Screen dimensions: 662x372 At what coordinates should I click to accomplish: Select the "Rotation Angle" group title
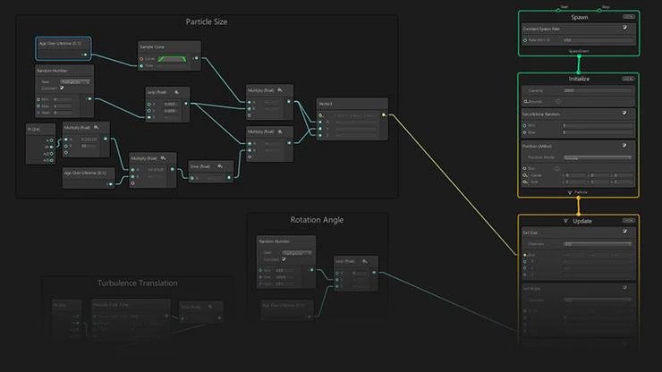click(317, 220)
